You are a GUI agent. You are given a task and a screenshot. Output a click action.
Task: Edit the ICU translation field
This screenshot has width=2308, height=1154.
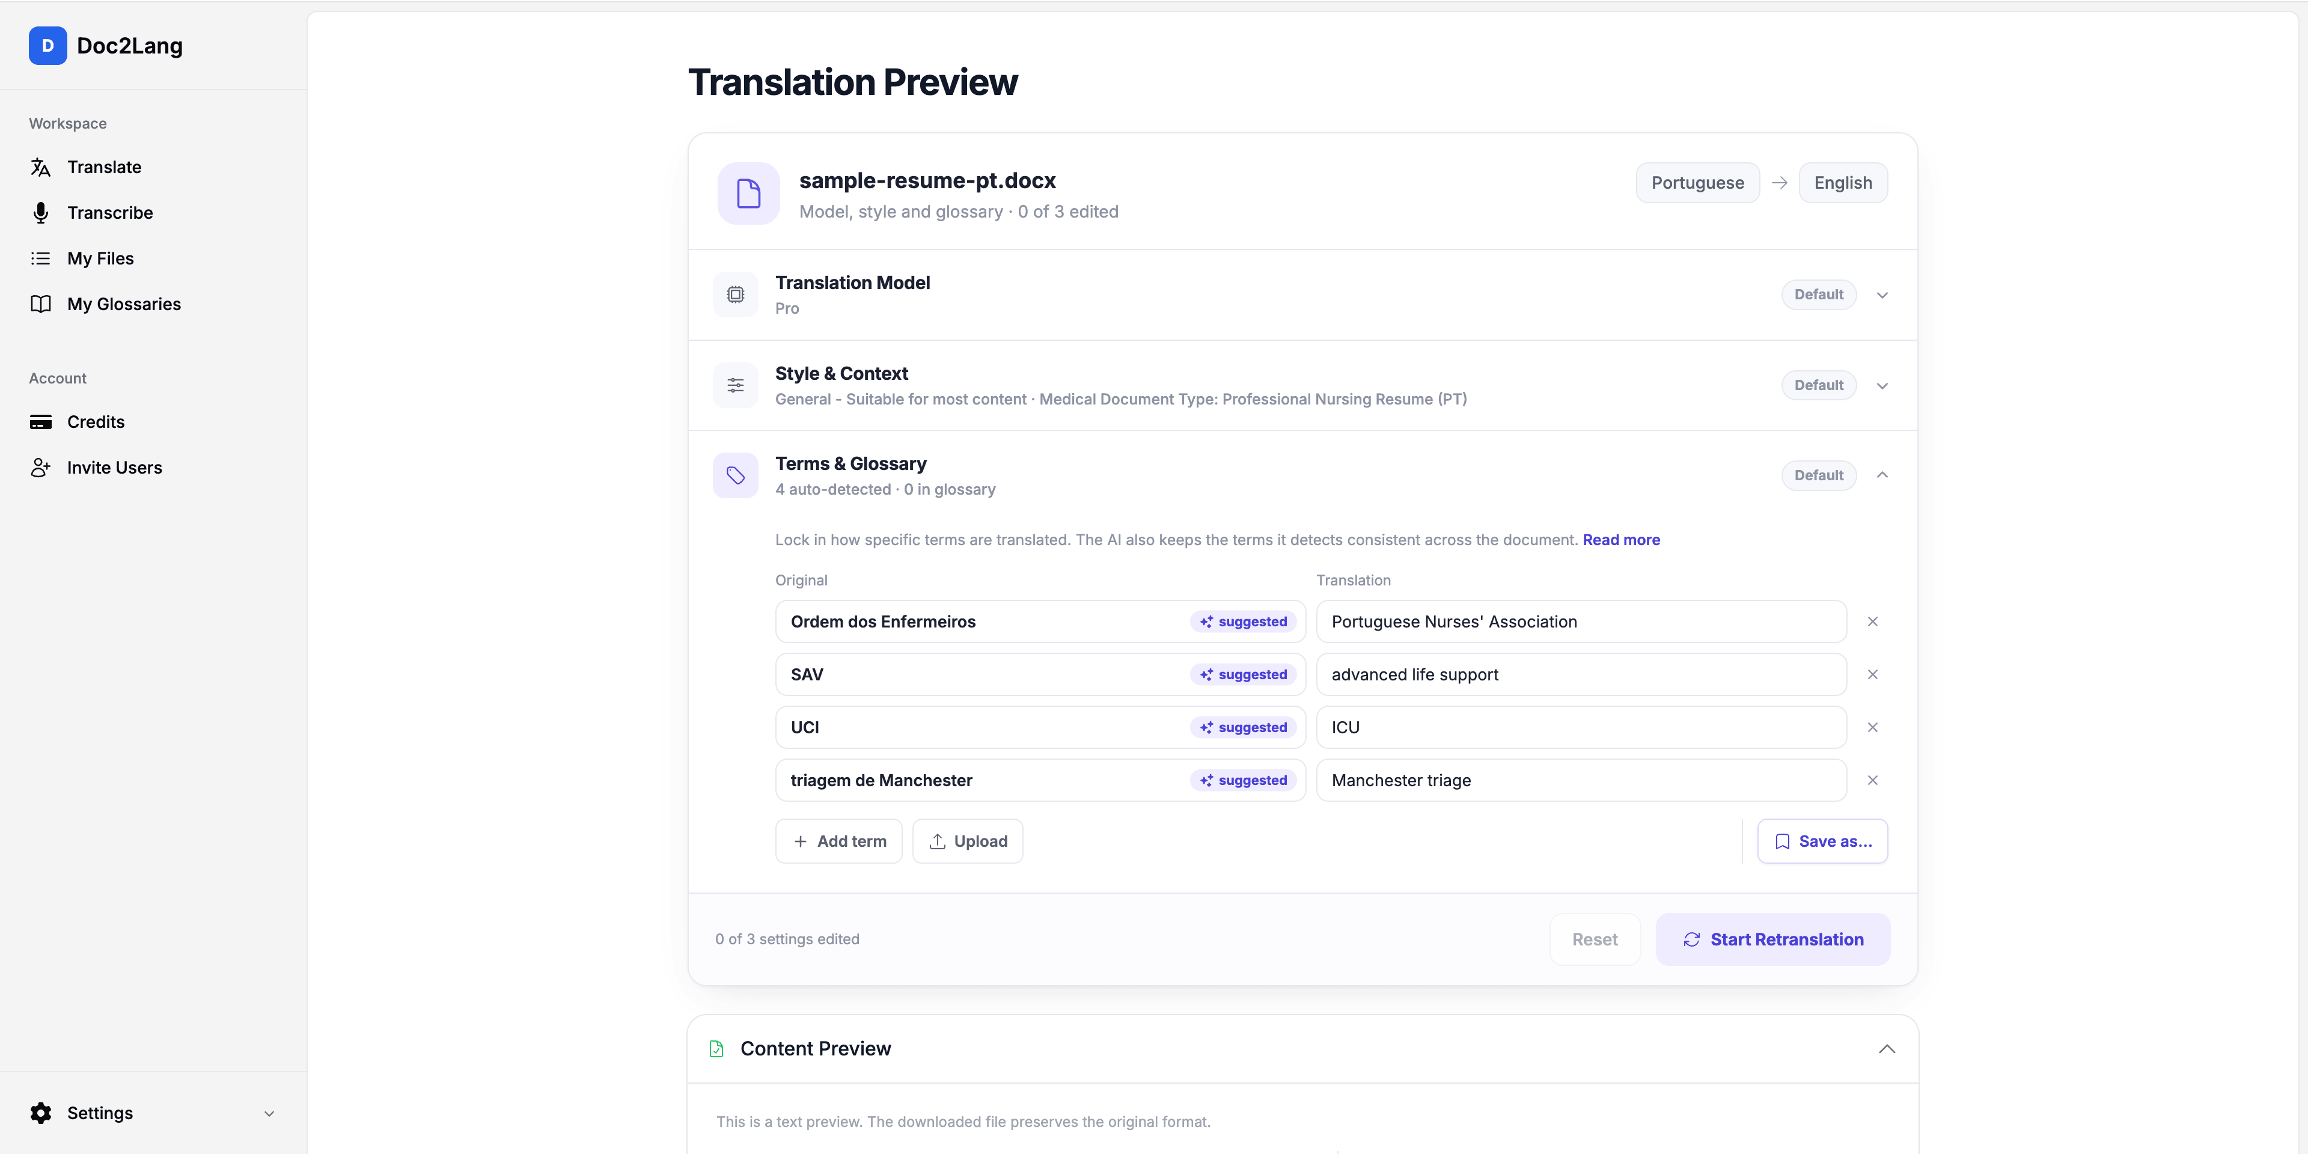1581,727
